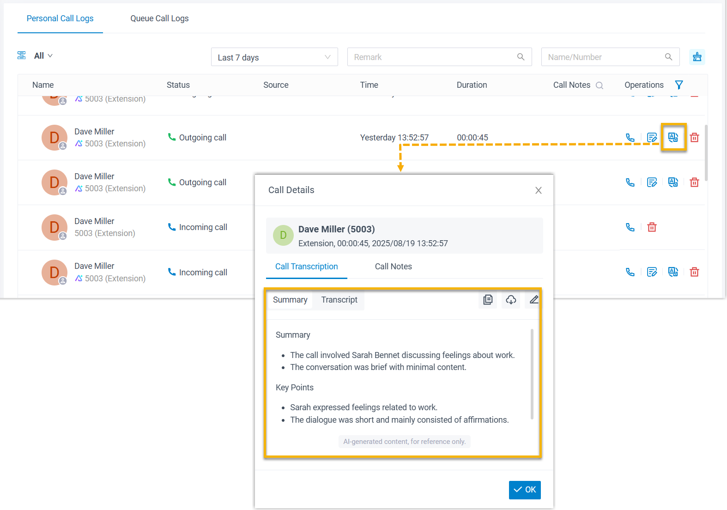This screenshot has width=727, height=510.
Task: Open the Last 7 days date dropdown
Action: point(274,57)
